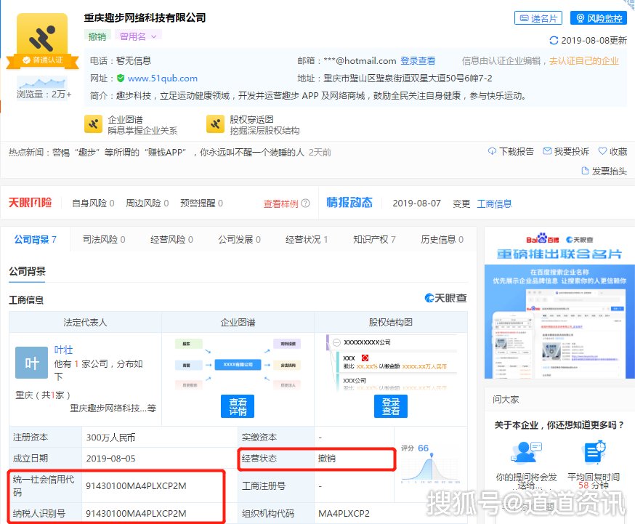Click the 收藏 favorite heart icon
Image resolution: width=635 pixels, height=524 pixels.
pyautogui.click(x=602, y=151)
